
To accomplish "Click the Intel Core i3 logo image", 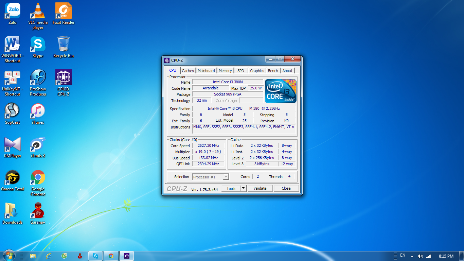I will click(281, 91).
